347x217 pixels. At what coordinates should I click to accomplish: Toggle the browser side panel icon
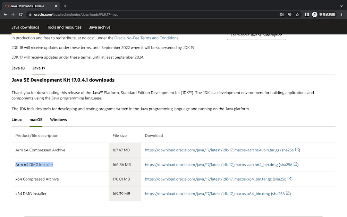(x=307, y=15)
